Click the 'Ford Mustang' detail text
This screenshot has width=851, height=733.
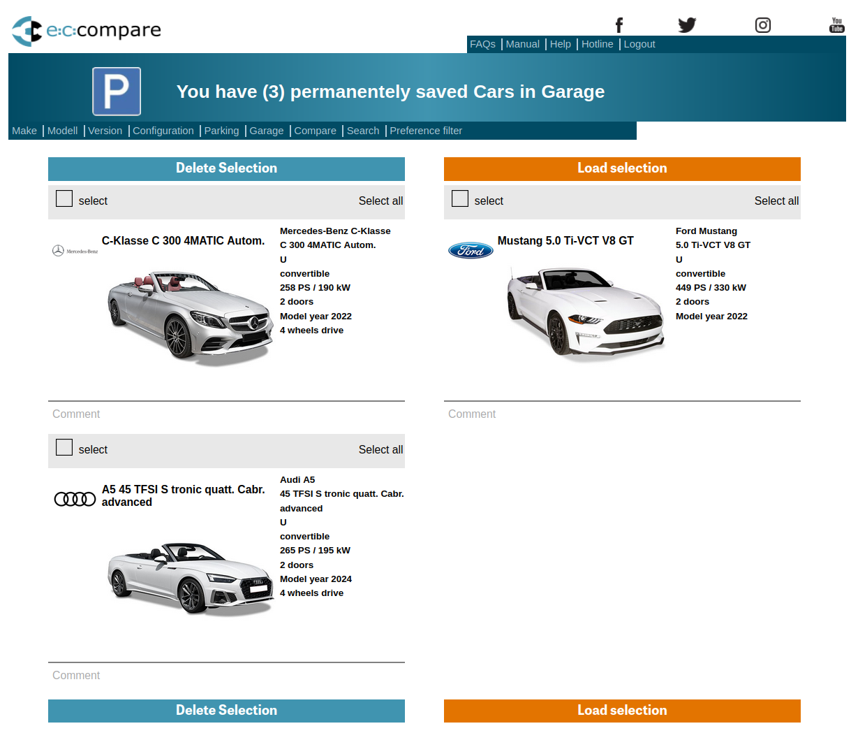coord(706,231)
